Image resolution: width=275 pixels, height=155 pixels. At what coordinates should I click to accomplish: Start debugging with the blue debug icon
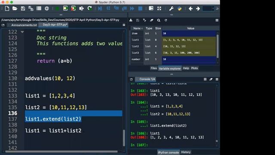(100, 9)
